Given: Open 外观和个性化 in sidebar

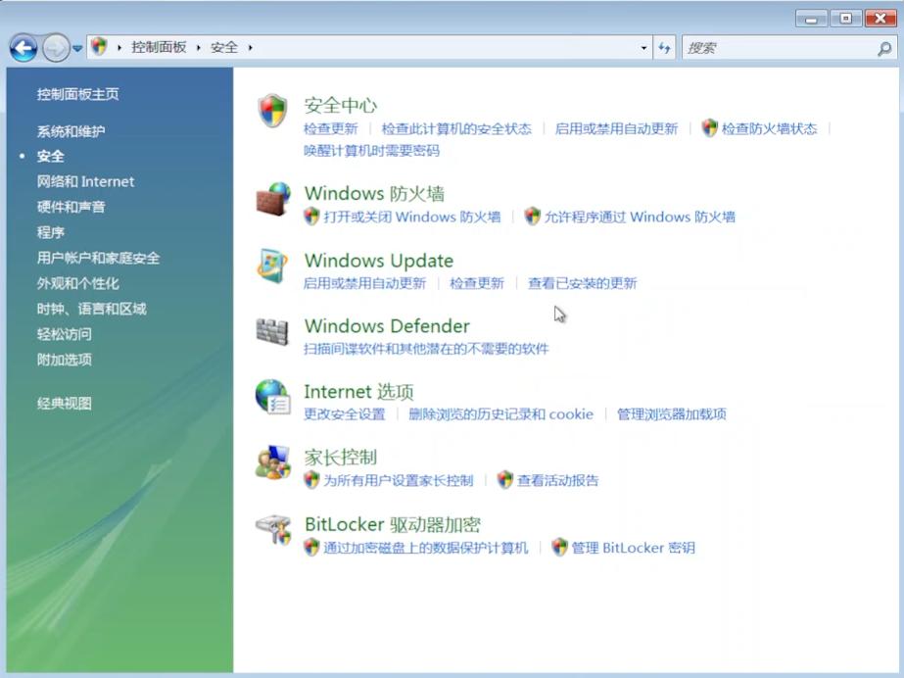Looking at the screenshot, I should point(77,283).
